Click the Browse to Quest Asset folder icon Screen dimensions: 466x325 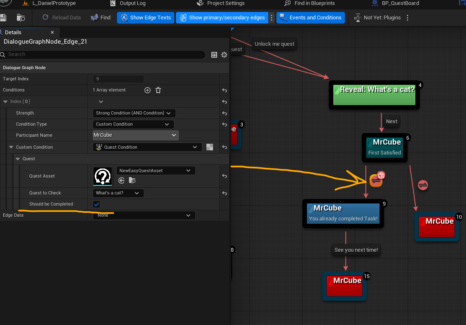click(132, 180)
